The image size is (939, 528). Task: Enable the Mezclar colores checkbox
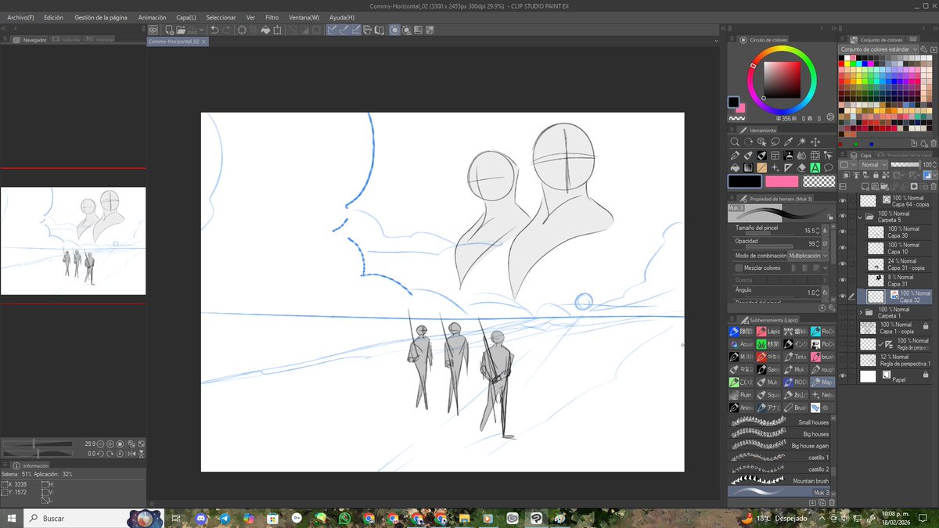click(x=738, y=268)
